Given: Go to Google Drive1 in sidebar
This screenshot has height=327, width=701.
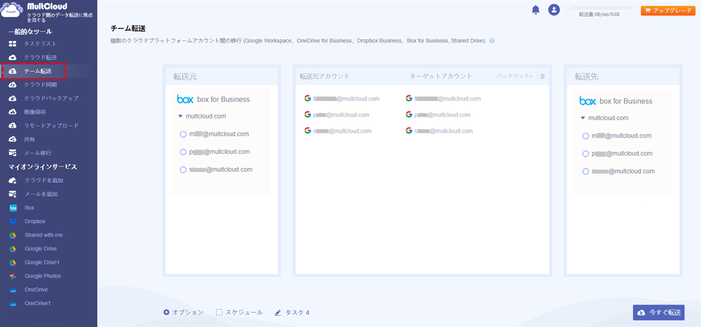Looking at the screenshot, I should [42, 262].
